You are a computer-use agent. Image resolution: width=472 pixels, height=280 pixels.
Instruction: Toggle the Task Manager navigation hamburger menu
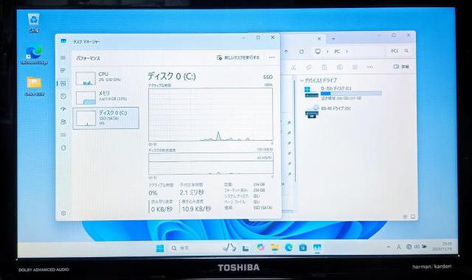[63, 57]
